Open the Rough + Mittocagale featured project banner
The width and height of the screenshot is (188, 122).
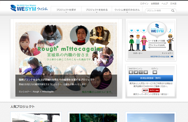tap(66, 59)
